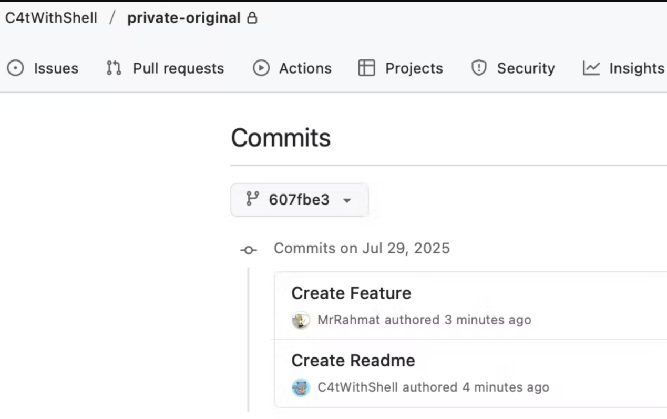Screen dimensions: 667x419
Task: Click MrRahmat's avatar on the Create Feature commit
Action: coord(300,320)
